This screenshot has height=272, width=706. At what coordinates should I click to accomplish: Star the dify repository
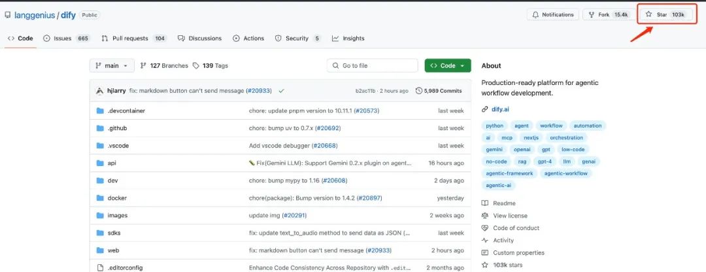(x=665, y=14)
